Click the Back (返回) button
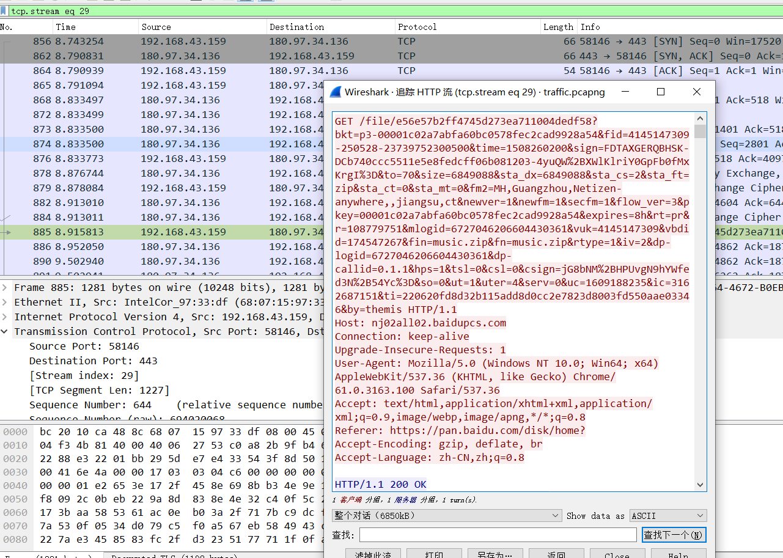The image size is (783, 558). click(556, 554)
